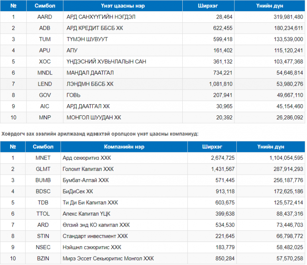
Task: Click the AIC symbol cell
Action: 45,106
